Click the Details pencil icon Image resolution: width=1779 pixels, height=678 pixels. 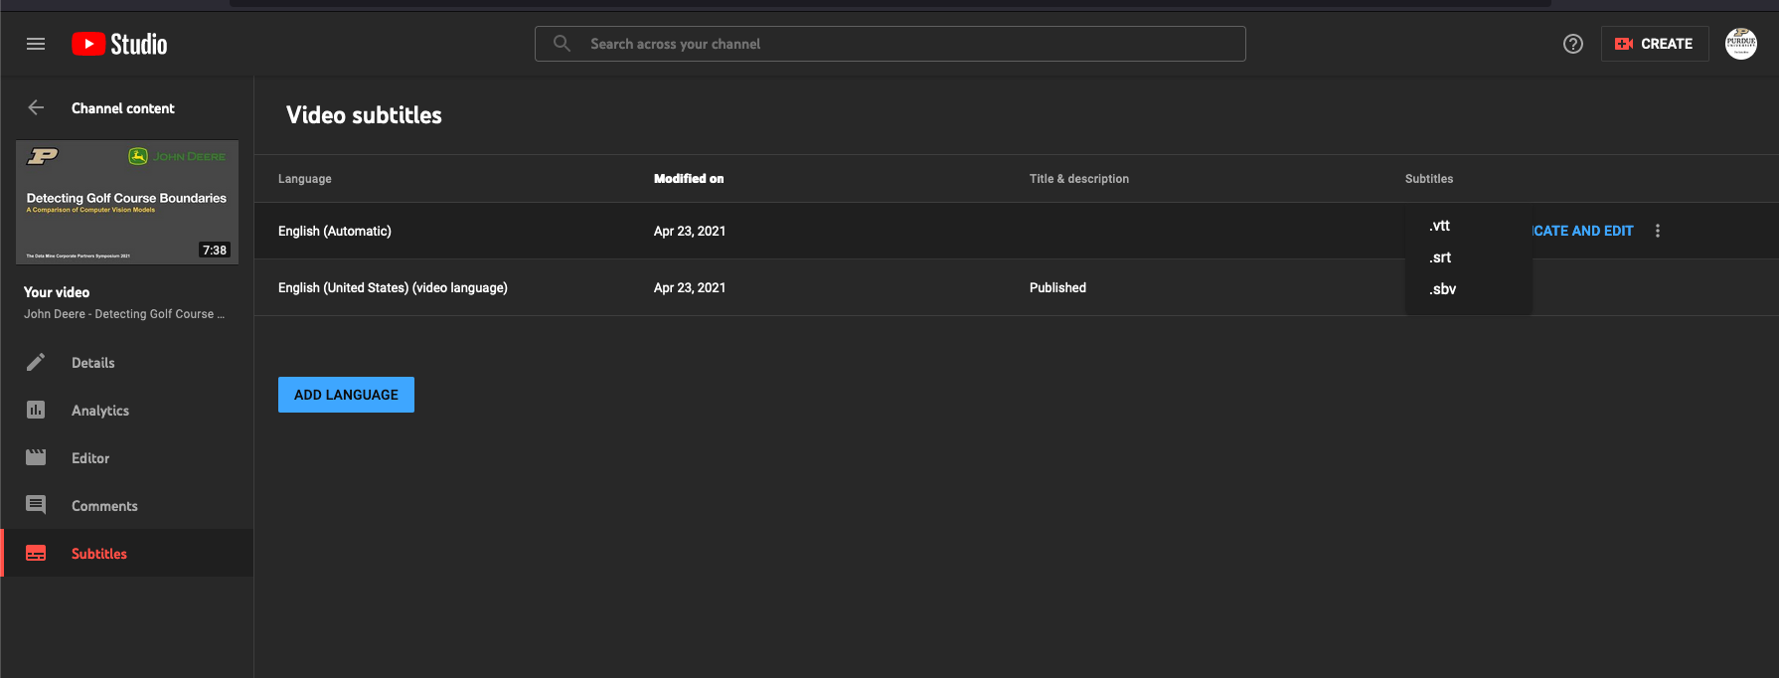click(36, 362)
